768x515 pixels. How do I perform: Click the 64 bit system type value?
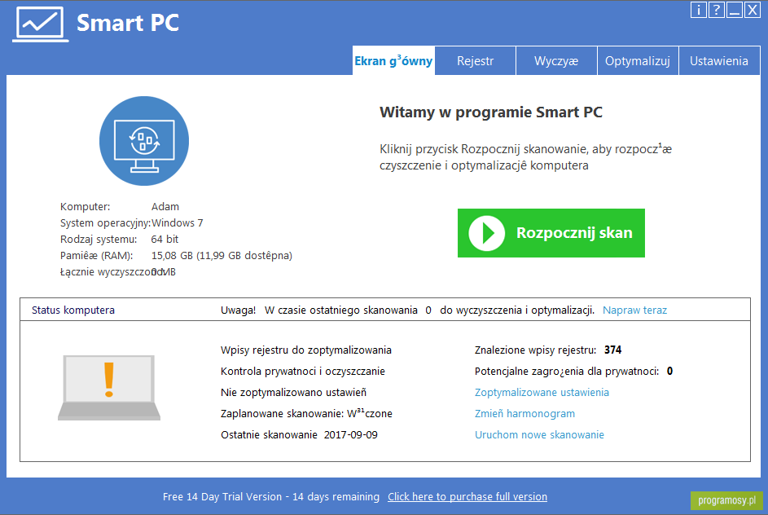tap(165, 239)
